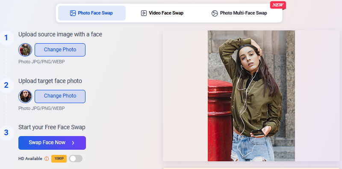Click the 'HD Available' label
Viewport: 342px width, 169px height.
pos(30,159)
